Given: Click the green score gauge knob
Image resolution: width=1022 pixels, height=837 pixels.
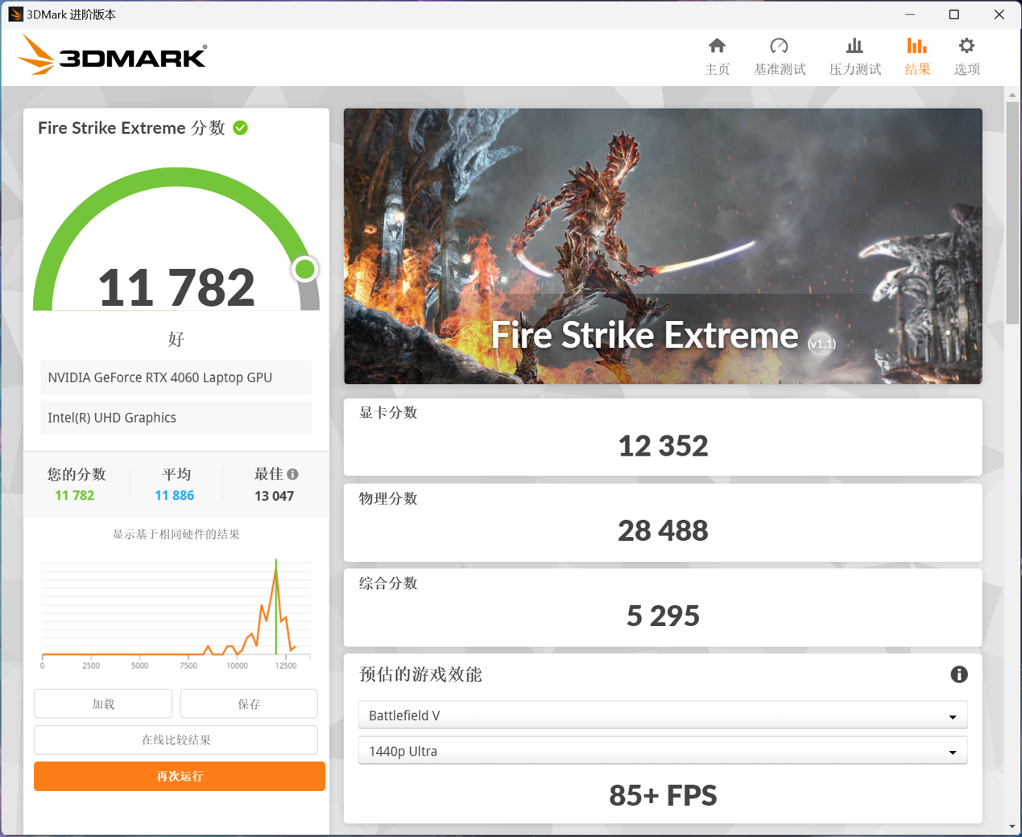Looking at the screenshot, I should point(304,269).
